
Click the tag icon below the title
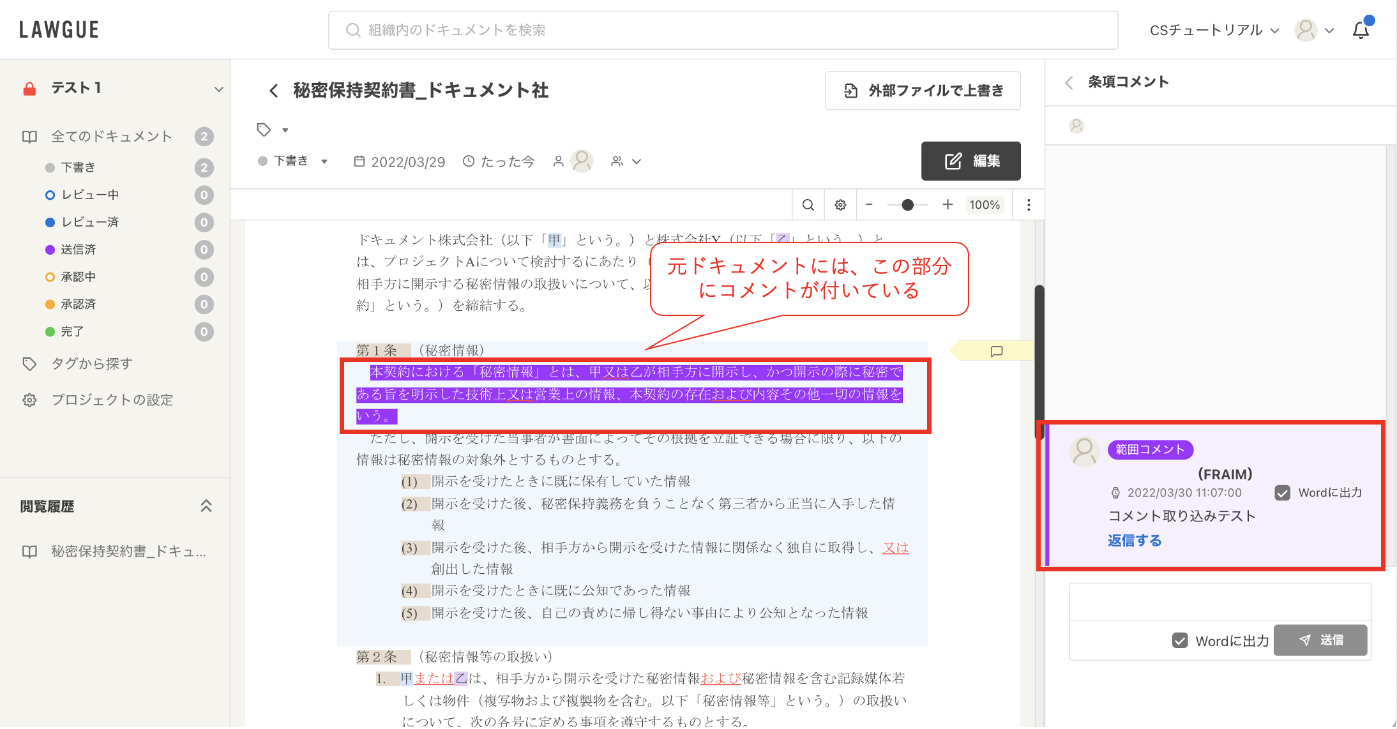tap(264, 130)
